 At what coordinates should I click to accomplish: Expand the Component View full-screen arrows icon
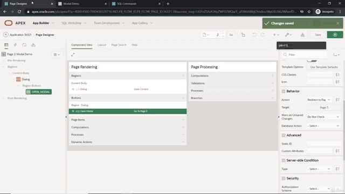[x=73, y=54]
